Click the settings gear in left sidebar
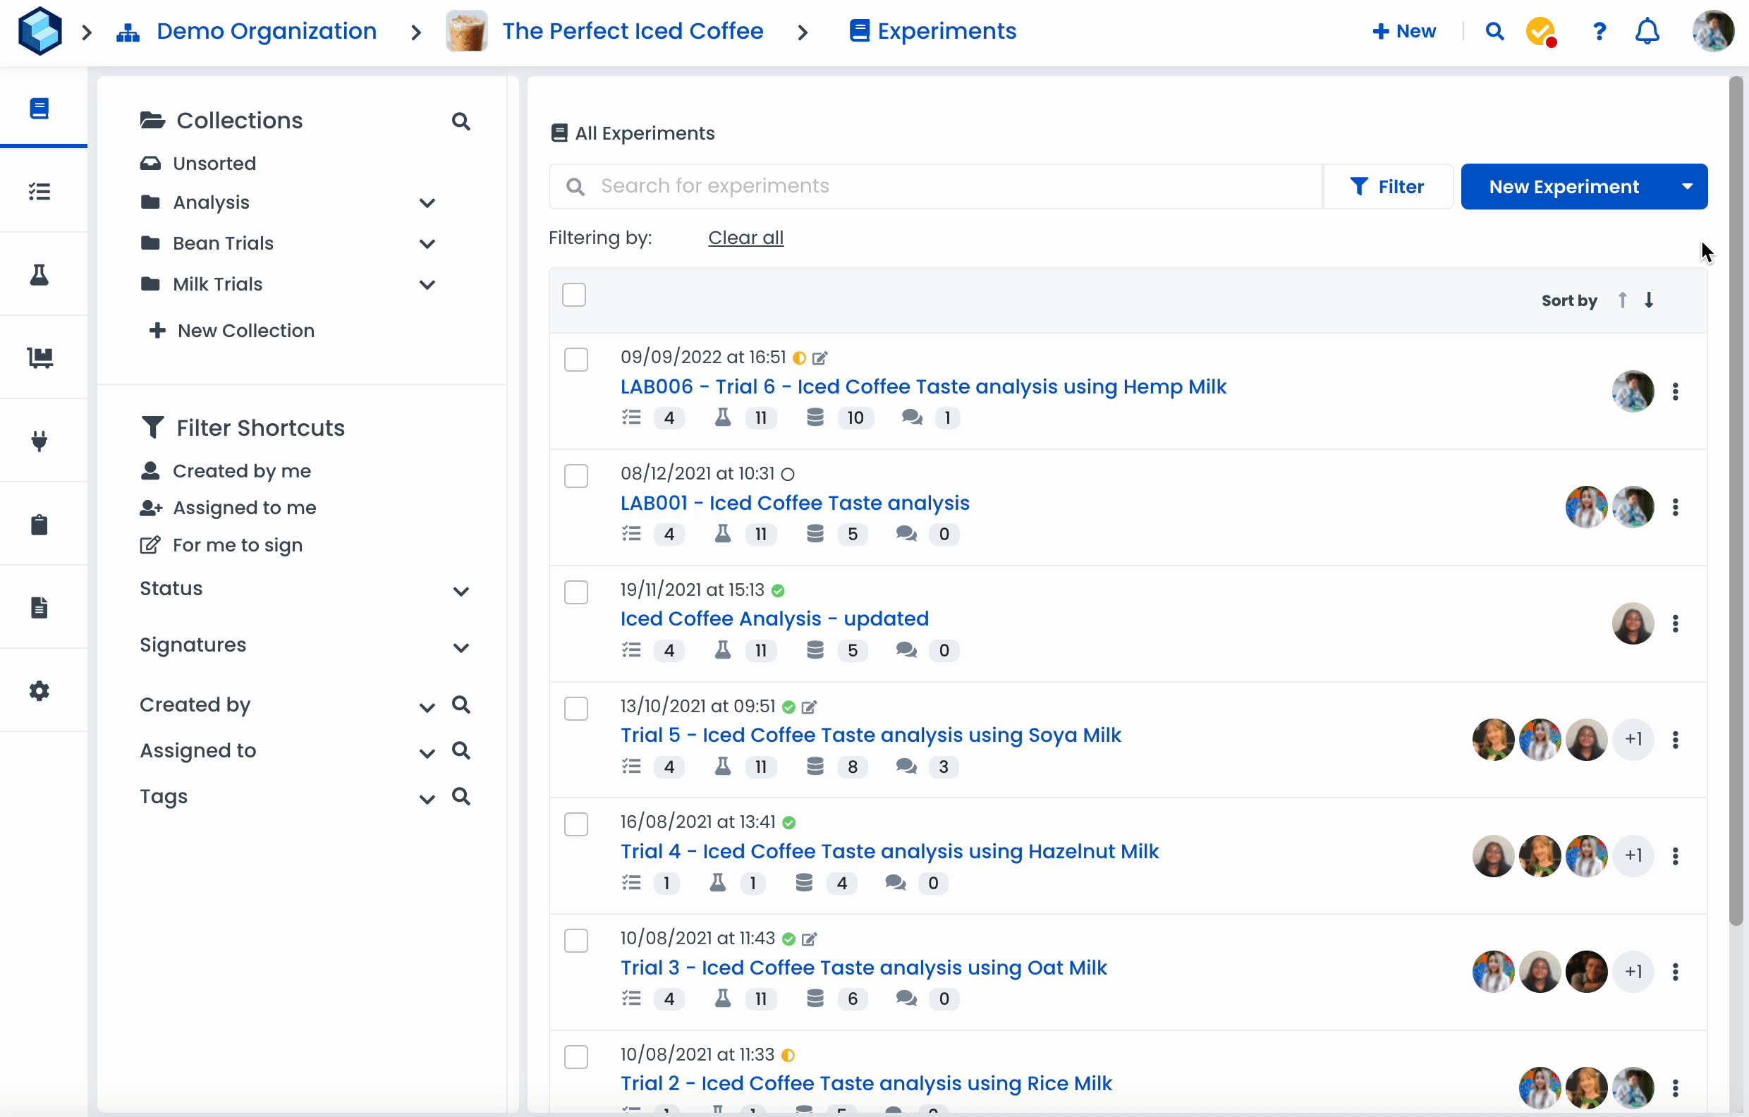The width and height of the screenshot is (1749, 1117). 39,690
